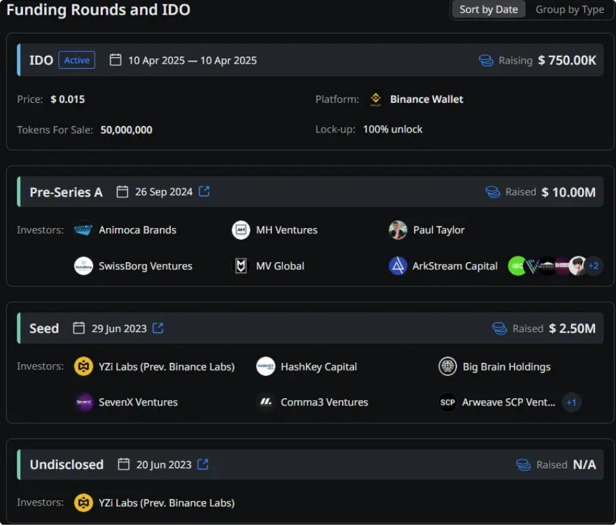Click the Big Brain Holdings logo
Viewport: 616px width, 526px height.
coord(447,367)
